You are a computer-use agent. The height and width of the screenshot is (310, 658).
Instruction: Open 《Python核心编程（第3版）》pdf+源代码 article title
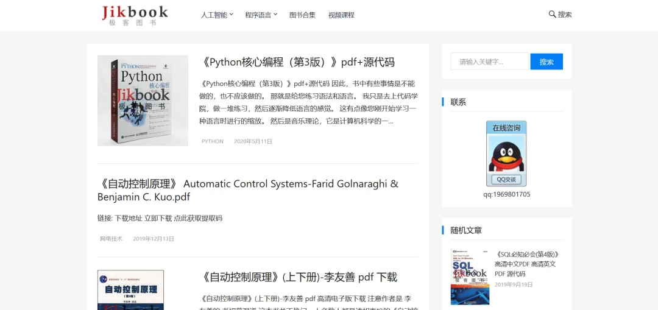pos(297,62)
